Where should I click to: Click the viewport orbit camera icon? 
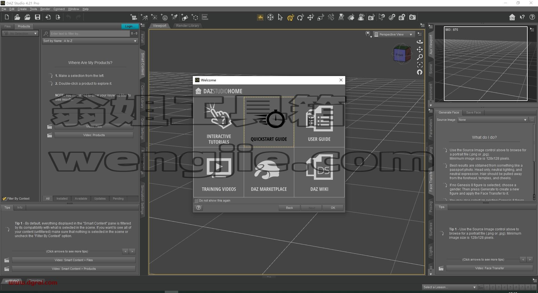coord(419,42)
